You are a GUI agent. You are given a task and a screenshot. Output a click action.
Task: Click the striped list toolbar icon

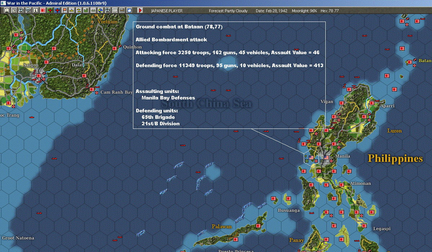[x=122, y=10]
